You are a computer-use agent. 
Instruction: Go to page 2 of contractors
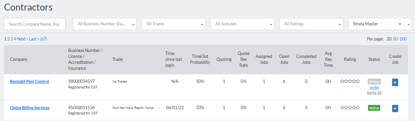[x=9, y=39]
